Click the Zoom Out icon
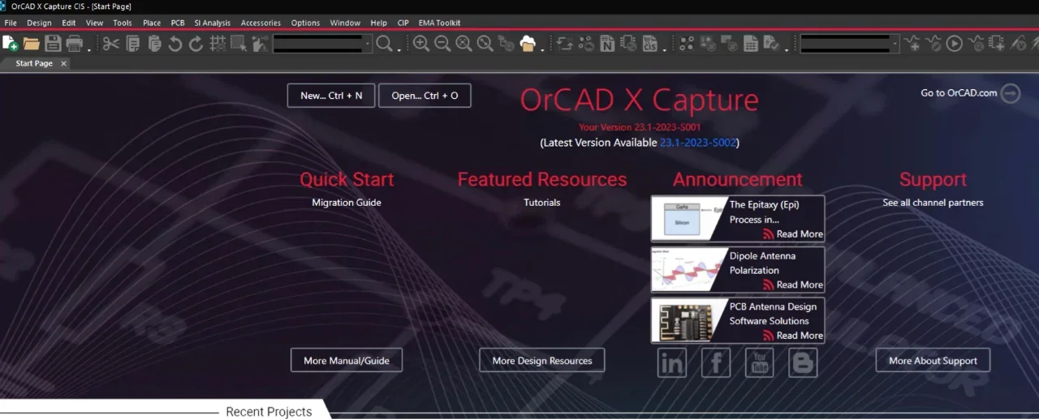Screen dimensions: 1039x419 pyautogui.click(x=442, y=44)
